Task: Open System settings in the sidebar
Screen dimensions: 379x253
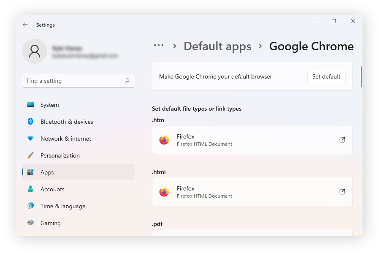Action: pos(49,105)
